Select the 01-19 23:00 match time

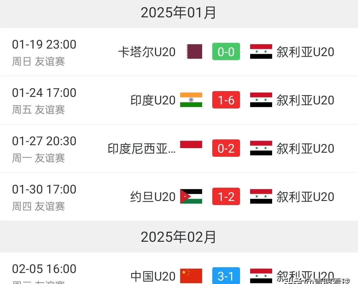tap(44, 45)
